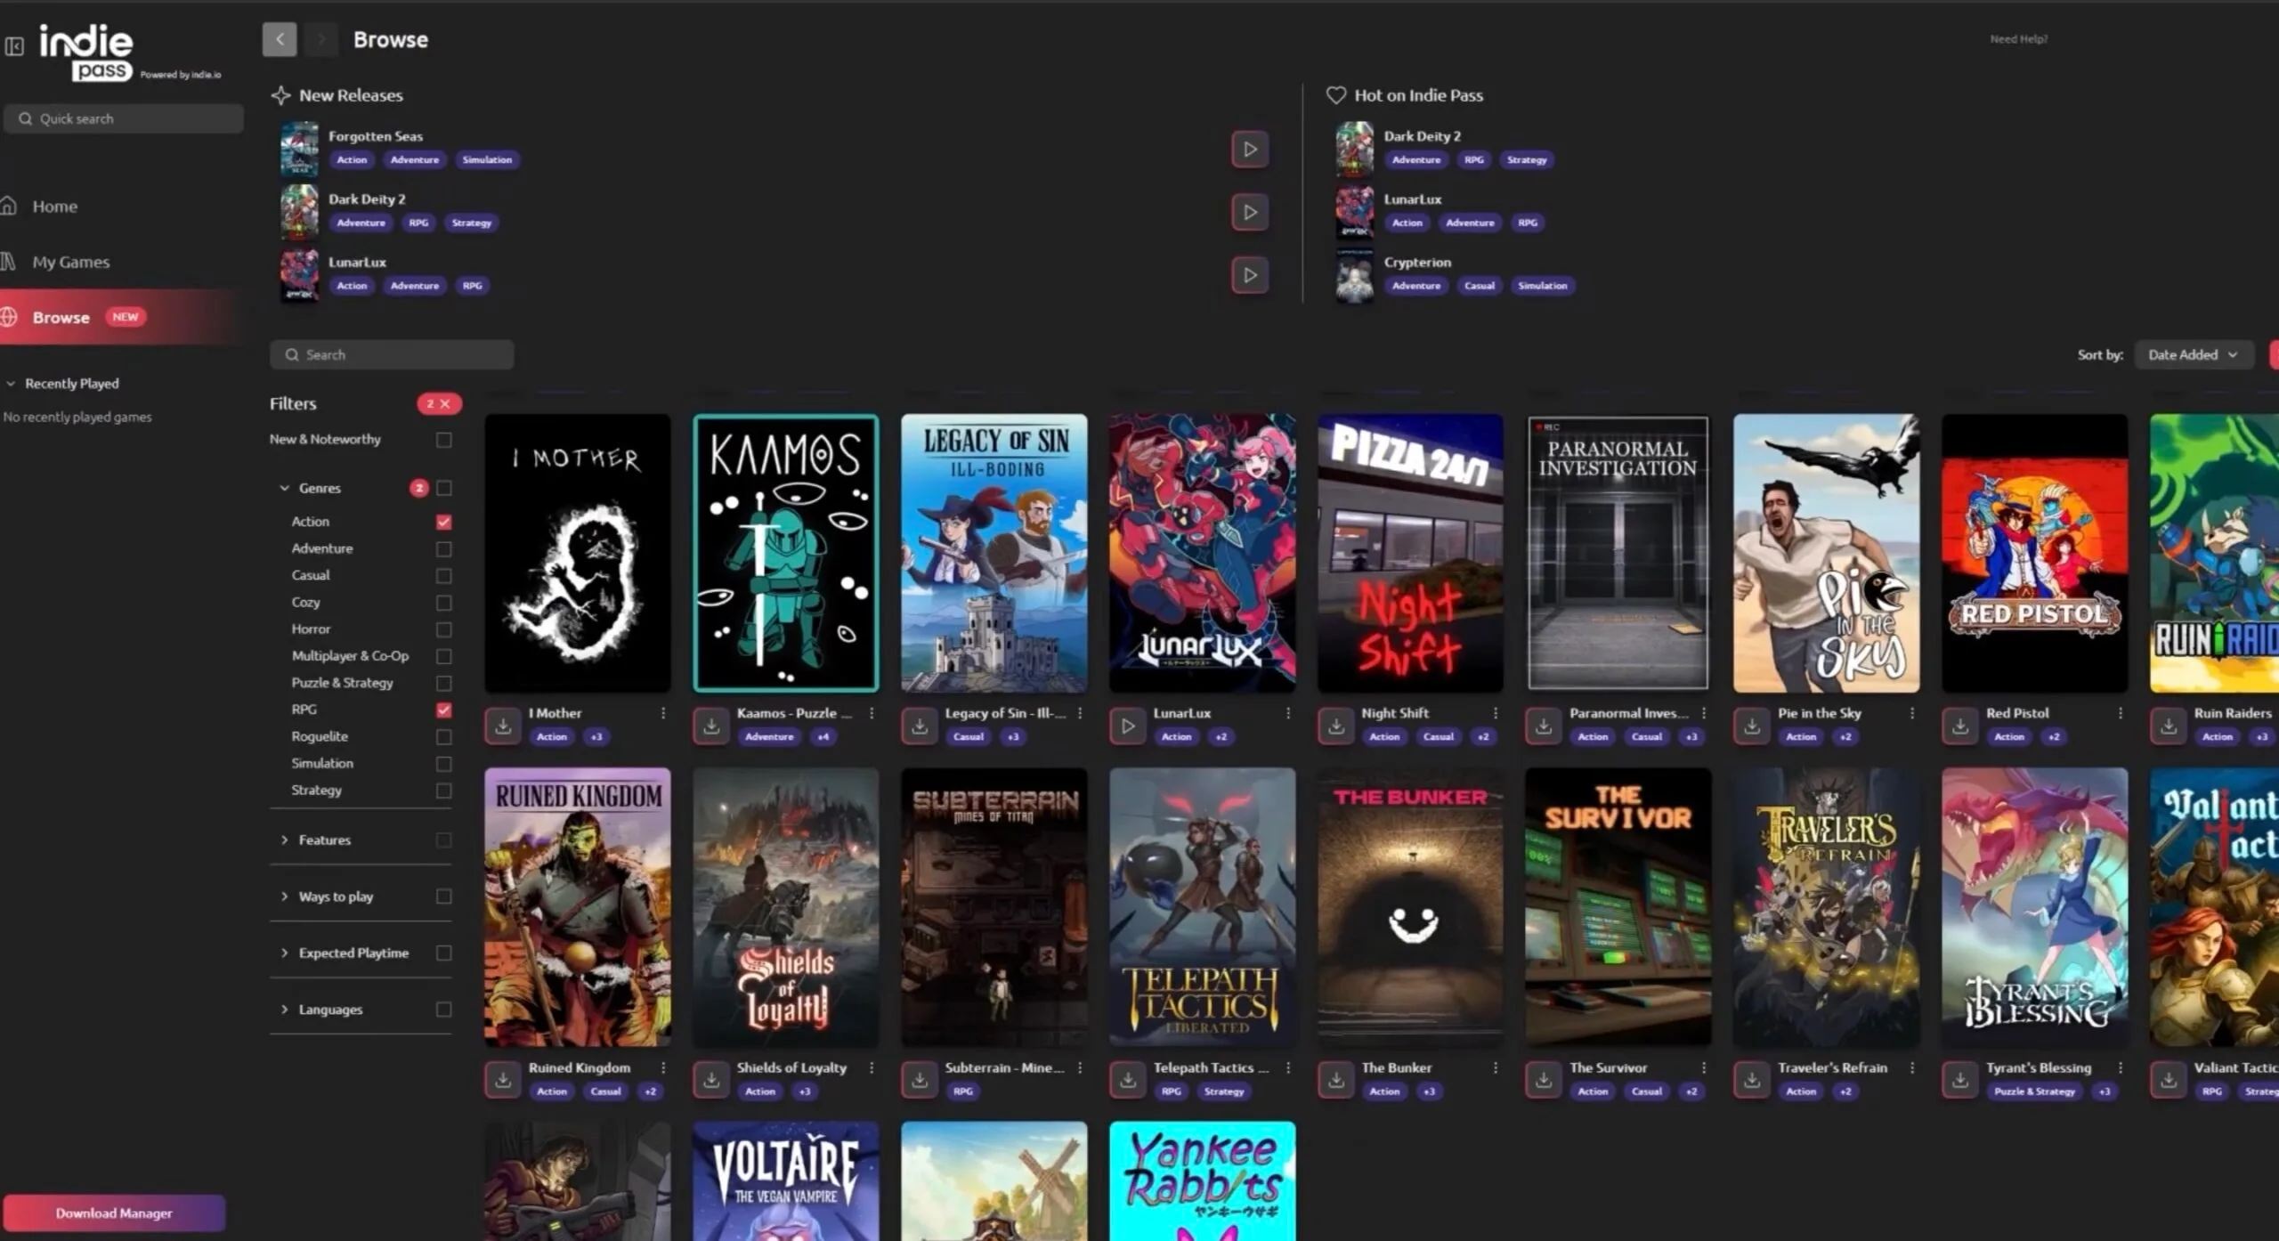Viewport: 2279px width, 1241px height.
Task: Go to My Games in sidebar
Action: pyautogui.click(x=71, y=262)
